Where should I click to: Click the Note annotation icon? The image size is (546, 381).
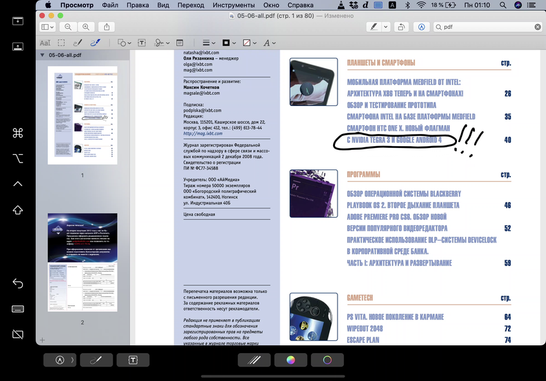coord(180,43)
